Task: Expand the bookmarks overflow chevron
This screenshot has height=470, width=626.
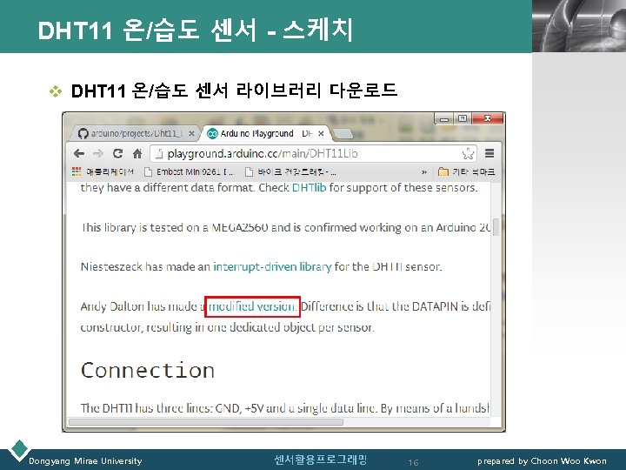Action: click(424, 172)
